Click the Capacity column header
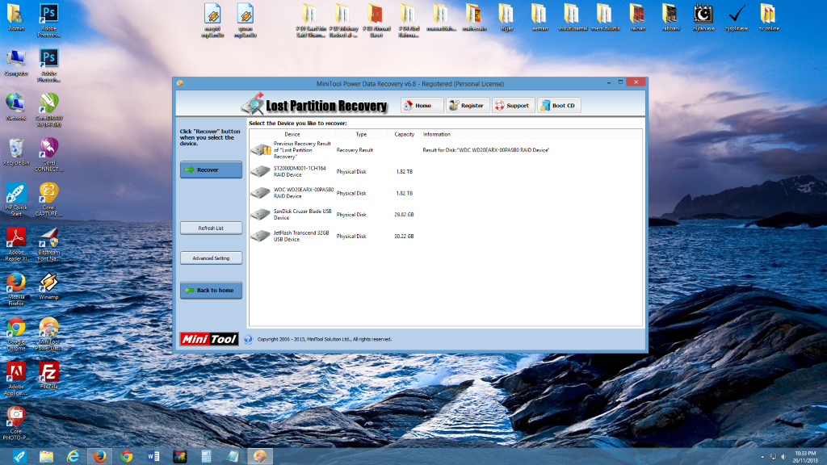The width and height of the screenshot is (827, 465). click(404, 135)
